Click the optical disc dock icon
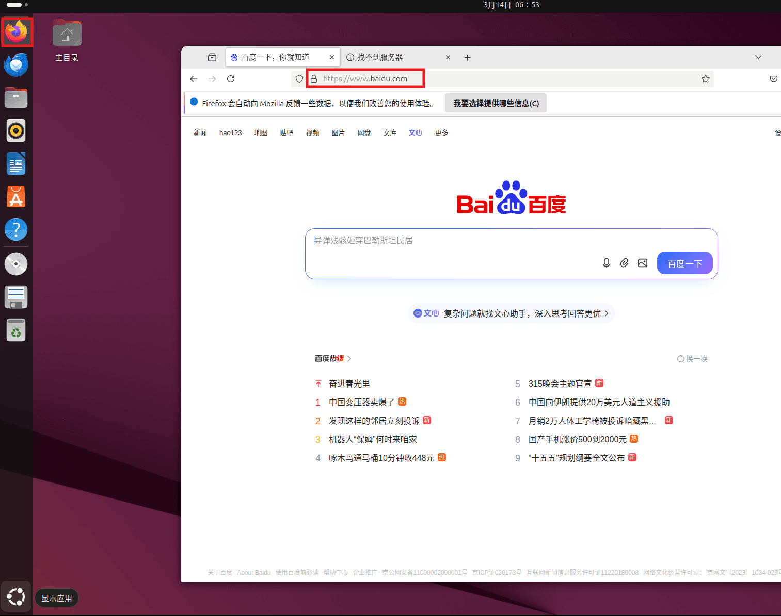The image size is (781, 616). (16, 264)
